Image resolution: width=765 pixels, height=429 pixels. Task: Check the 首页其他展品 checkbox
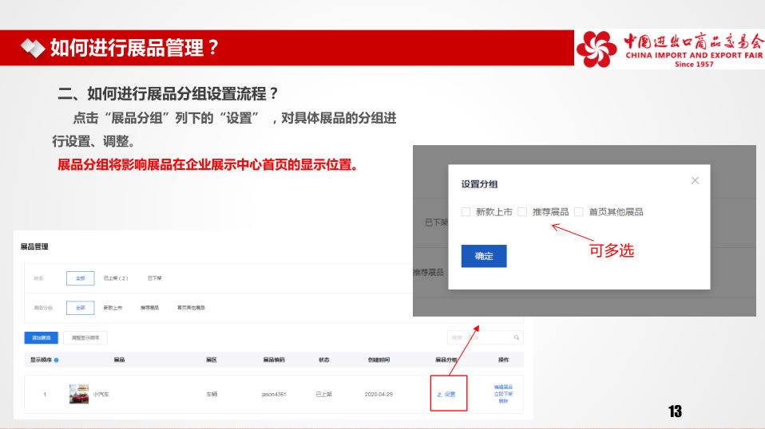[579, 212]
